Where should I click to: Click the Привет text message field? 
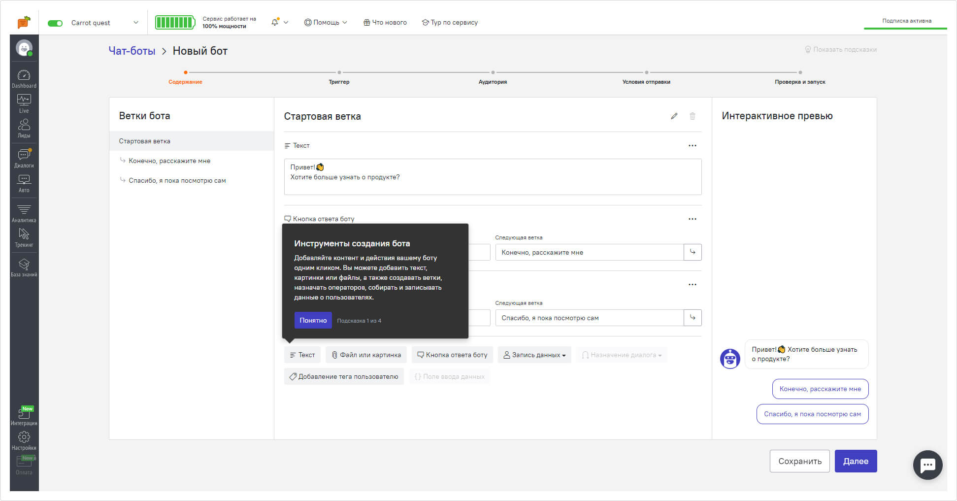pyautogui.click(x=493, y=177)
